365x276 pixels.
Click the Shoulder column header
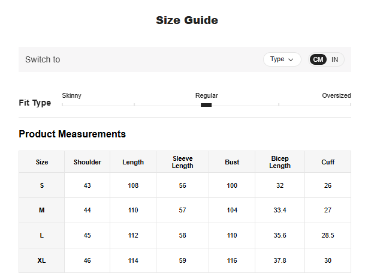88,162
